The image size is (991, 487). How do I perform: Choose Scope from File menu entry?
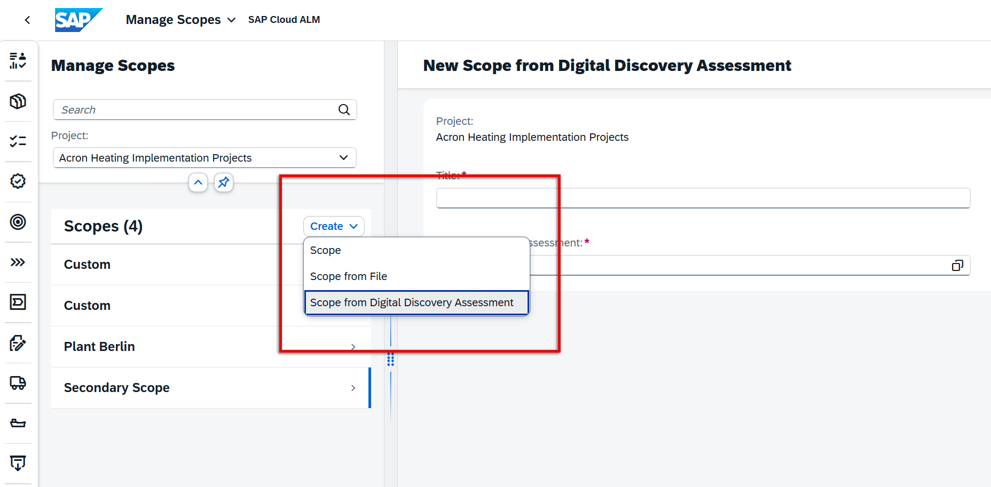tap(349, 276)
